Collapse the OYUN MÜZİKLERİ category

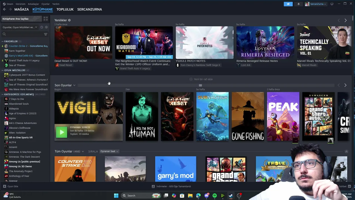pos(2,70)
